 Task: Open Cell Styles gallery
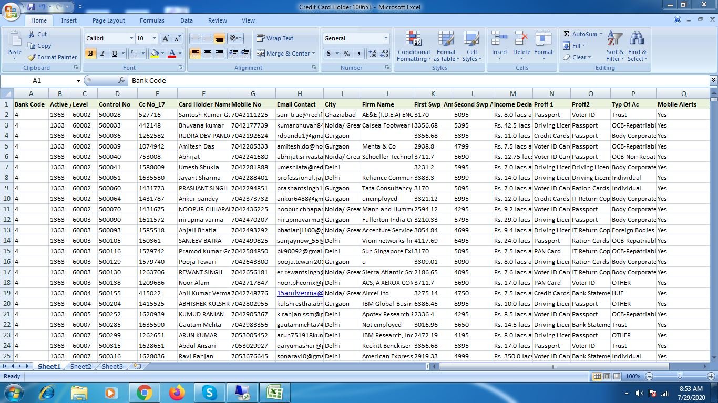click(471, 46)
